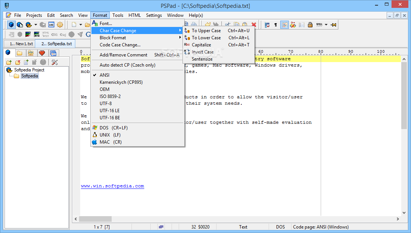Choose Font... from Format menu

click(137, 24)
